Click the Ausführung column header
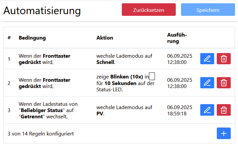The width and height of the screenshot is (238, 146). click(177, 38)
